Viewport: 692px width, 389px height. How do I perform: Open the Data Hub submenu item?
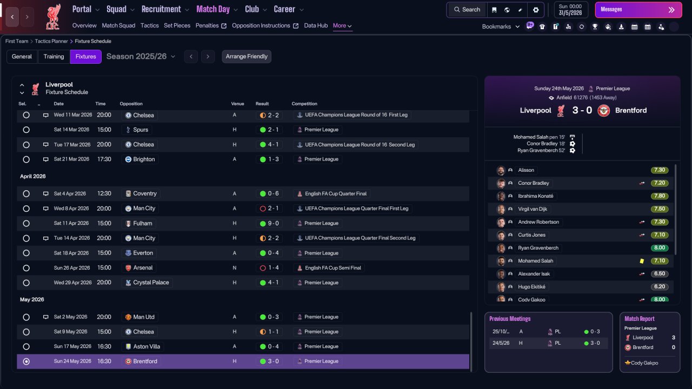click(x=316, y=25)
